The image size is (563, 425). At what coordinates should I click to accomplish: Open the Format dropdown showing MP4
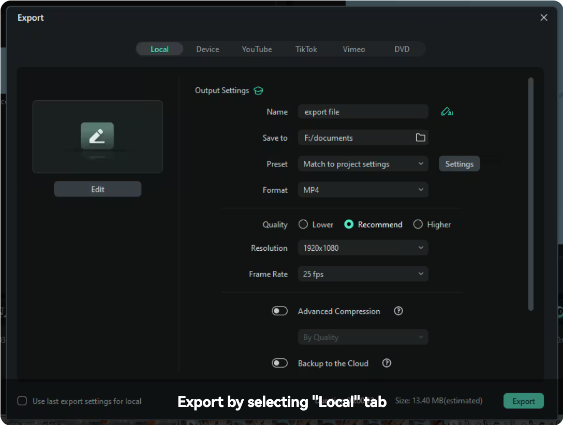pyautogui.click(x=363, y=190)
